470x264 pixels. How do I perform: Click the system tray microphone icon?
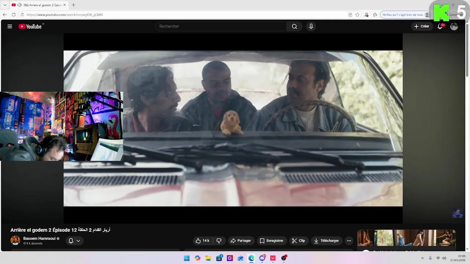click(x=430, y=258)
